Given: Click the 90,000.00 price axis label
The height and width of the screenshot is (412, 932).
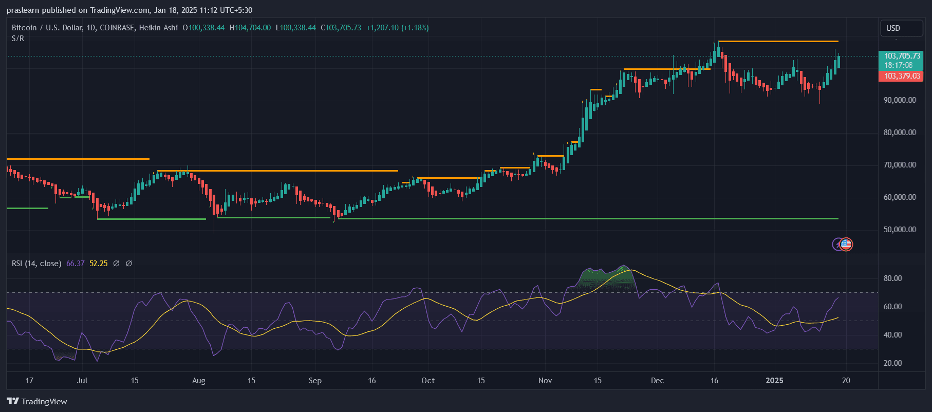Looking at the screenshot, I should click(900, 100).
